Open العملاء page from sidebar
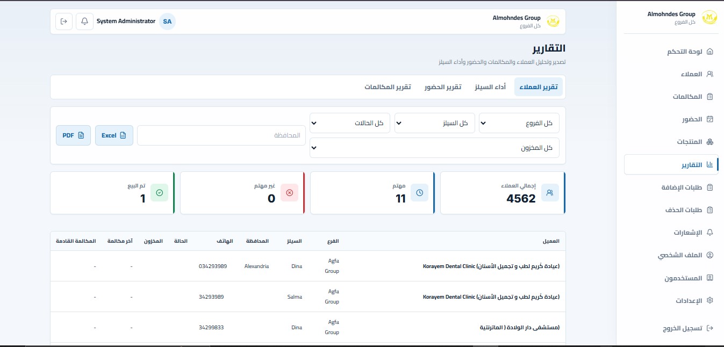This screenshot has height=347, width=724. pyautogui.click(x=671, y=74)
